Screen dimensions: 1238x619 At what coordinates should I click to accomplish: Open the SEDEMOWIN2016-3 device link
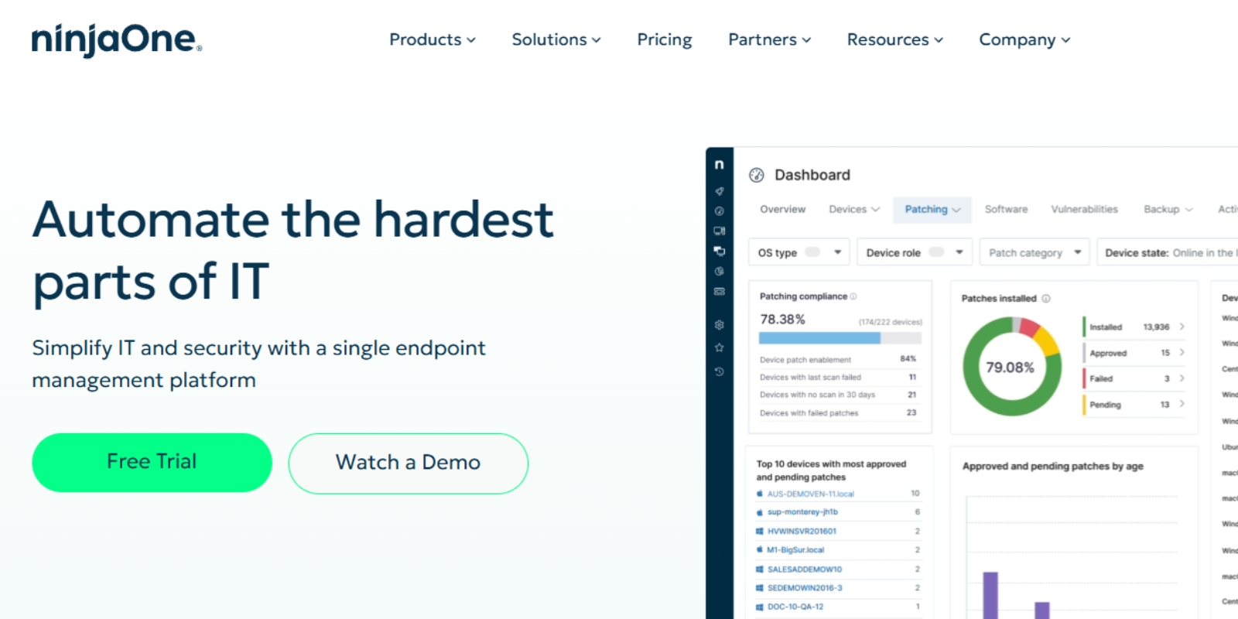pyautogui.click(x=805, y=588)
